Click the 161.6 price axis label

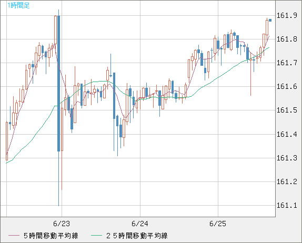pos(287,86)
